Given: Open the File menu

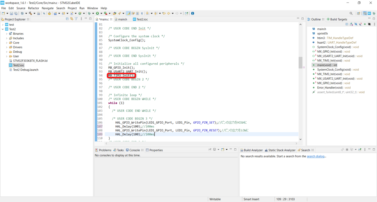Looking at the screenshot, I should (x=3, y=8).
